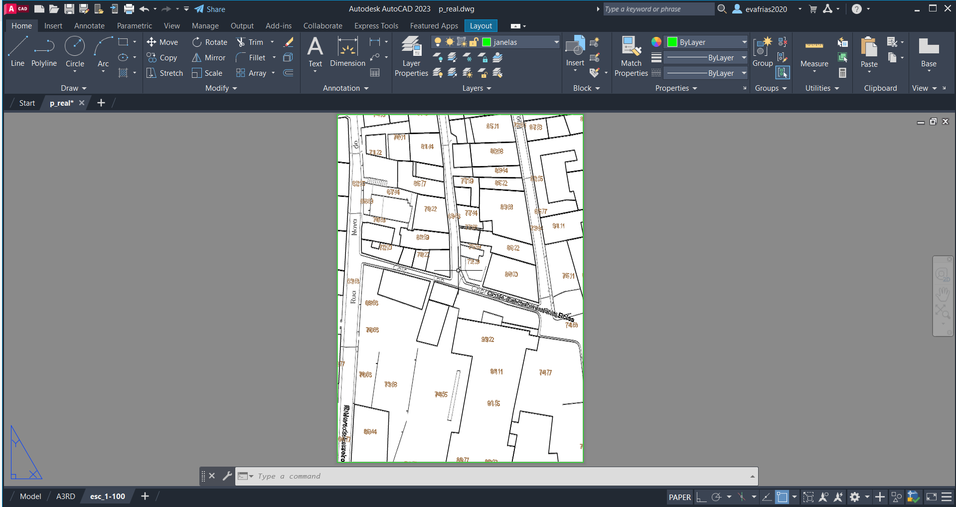Switch to the Annotate ribbon tab
Image resolution: width=956 pixels, height=507 pixels.
click(x=89, y=26)
